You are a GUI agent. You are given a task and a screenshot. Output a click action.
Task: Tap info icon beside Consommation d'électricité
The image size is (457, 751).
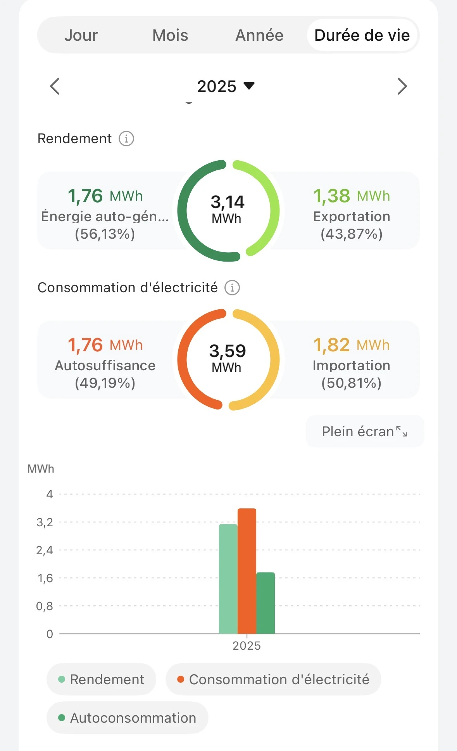point(232,288)
